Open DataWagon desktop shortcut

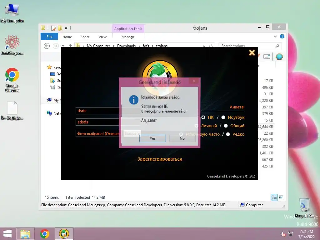tap(12, 45)
